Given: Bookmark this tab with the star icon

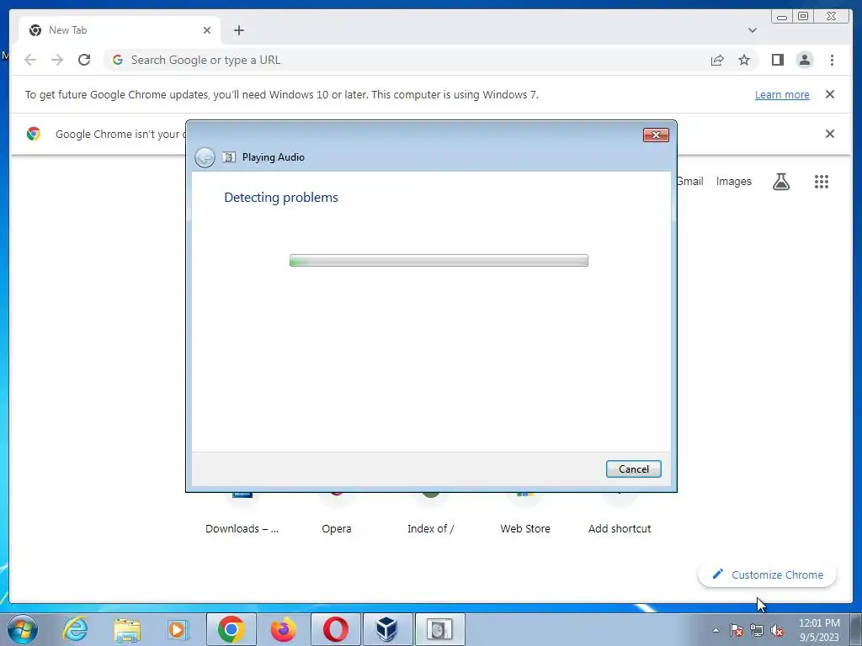Looking at the screenshot, I should [744, 60].
